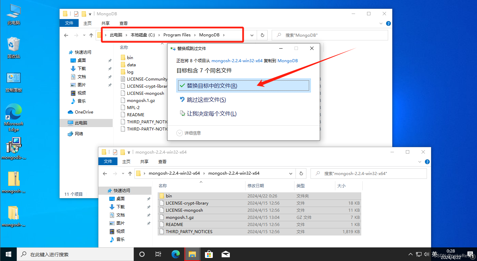Open Edge from the taskbar
This screenshot has width=477, height=261.
coord(175,254)
